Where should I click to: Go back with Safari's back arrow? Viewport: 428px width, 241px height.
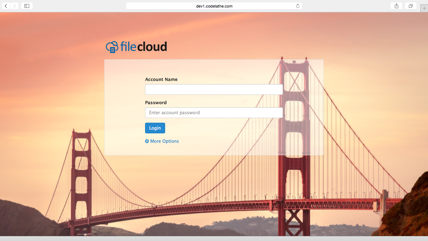(6, 6)
